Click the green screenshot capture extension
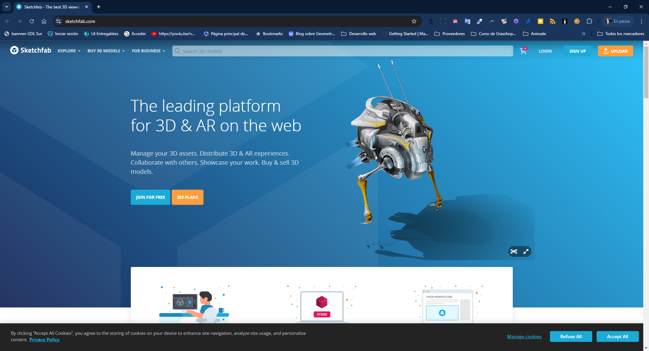 coord(443,21)
